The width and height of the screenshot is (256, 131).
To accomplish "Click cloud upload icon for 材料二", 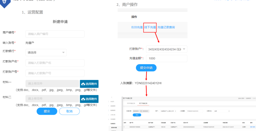I will (83, 99).
